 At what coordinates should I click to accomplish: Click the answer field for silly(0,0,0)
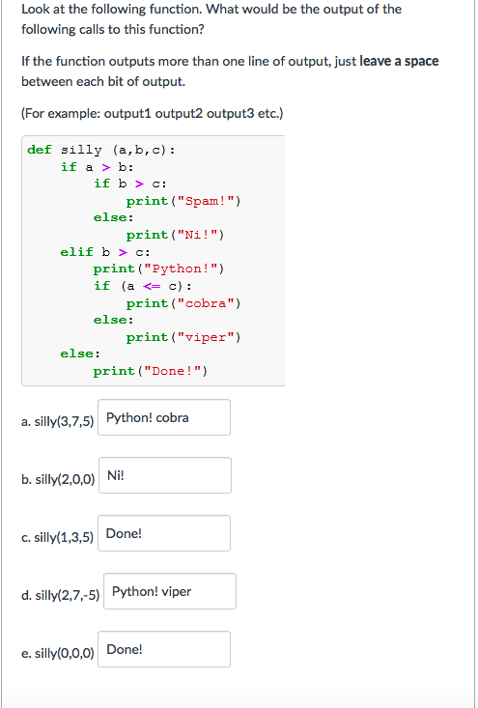(x=164, y=649)
